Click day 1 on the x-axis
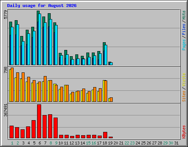This screenshot has width=188, height=147. click(x=12, y=143)
